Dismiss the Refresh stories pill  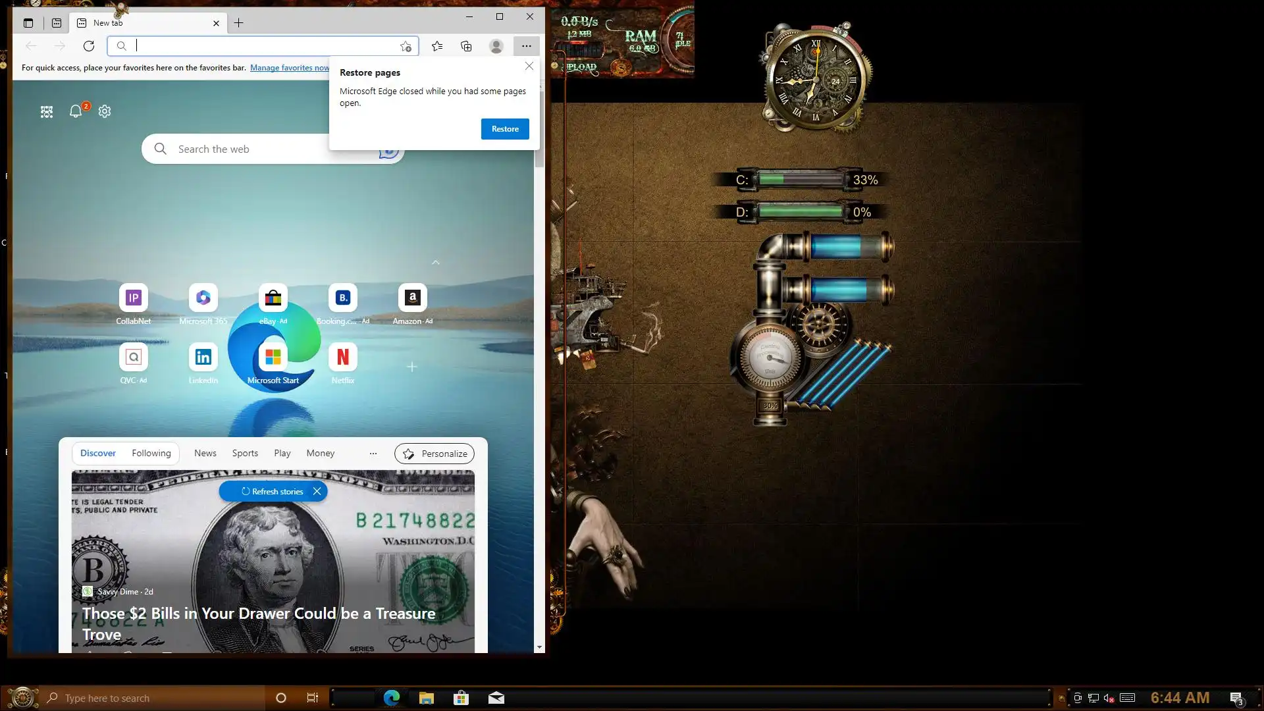(x=317, y=491)
